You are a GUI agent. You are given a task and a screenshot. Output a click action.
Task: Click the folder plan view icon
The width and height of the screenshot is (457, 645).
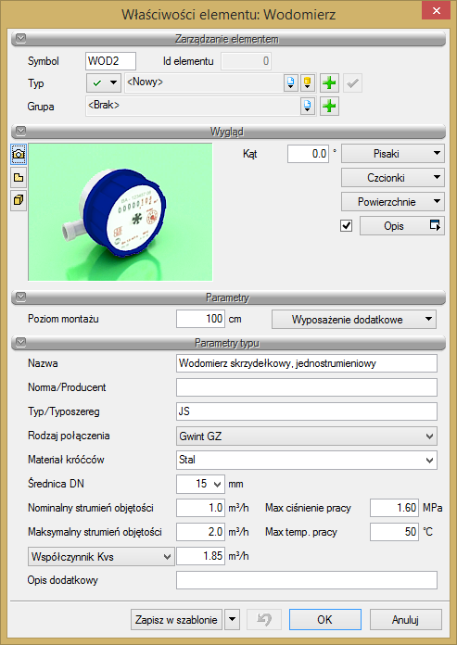pyautogui.click(x=19, y=178)
